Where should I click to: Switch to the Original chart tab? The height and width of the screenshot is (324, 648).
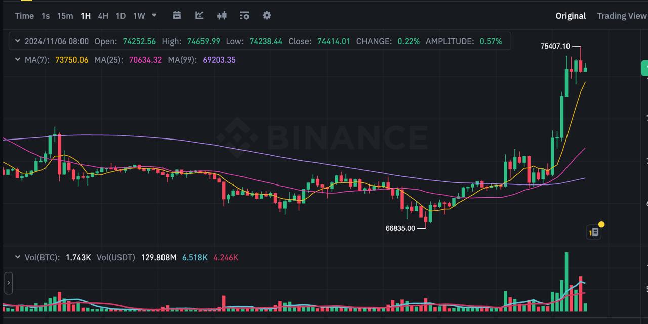[x=571, y=16]
